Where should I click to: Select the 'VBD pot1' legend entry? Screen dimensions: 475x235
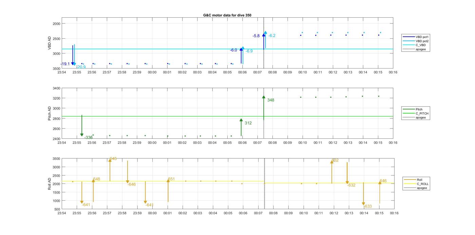[416, 37]
